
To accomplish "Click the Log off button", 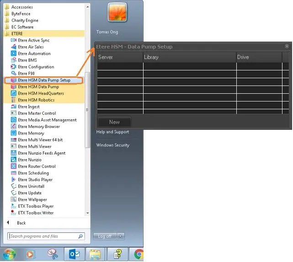I will click(105, 236).
